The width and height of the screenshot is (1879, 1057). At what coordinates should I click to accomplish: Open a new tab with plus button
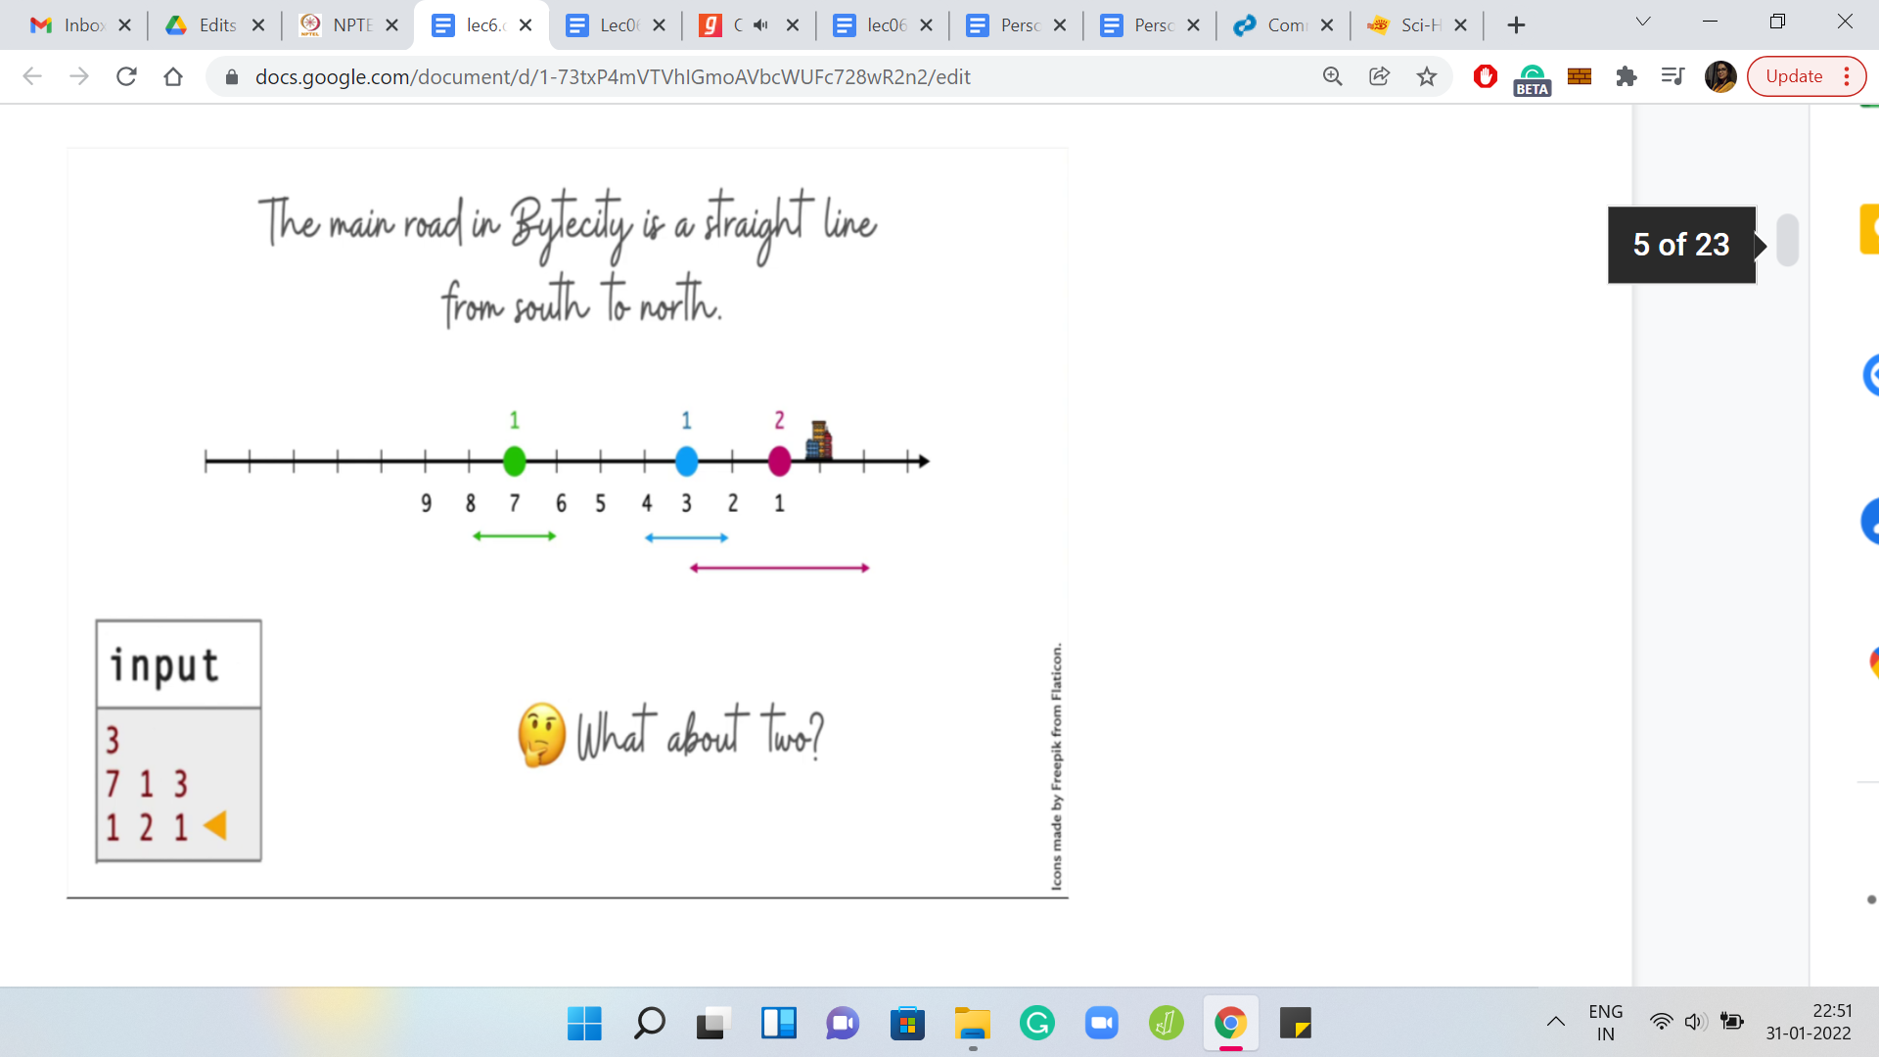pyautogui.click(x=1516, y=25)
